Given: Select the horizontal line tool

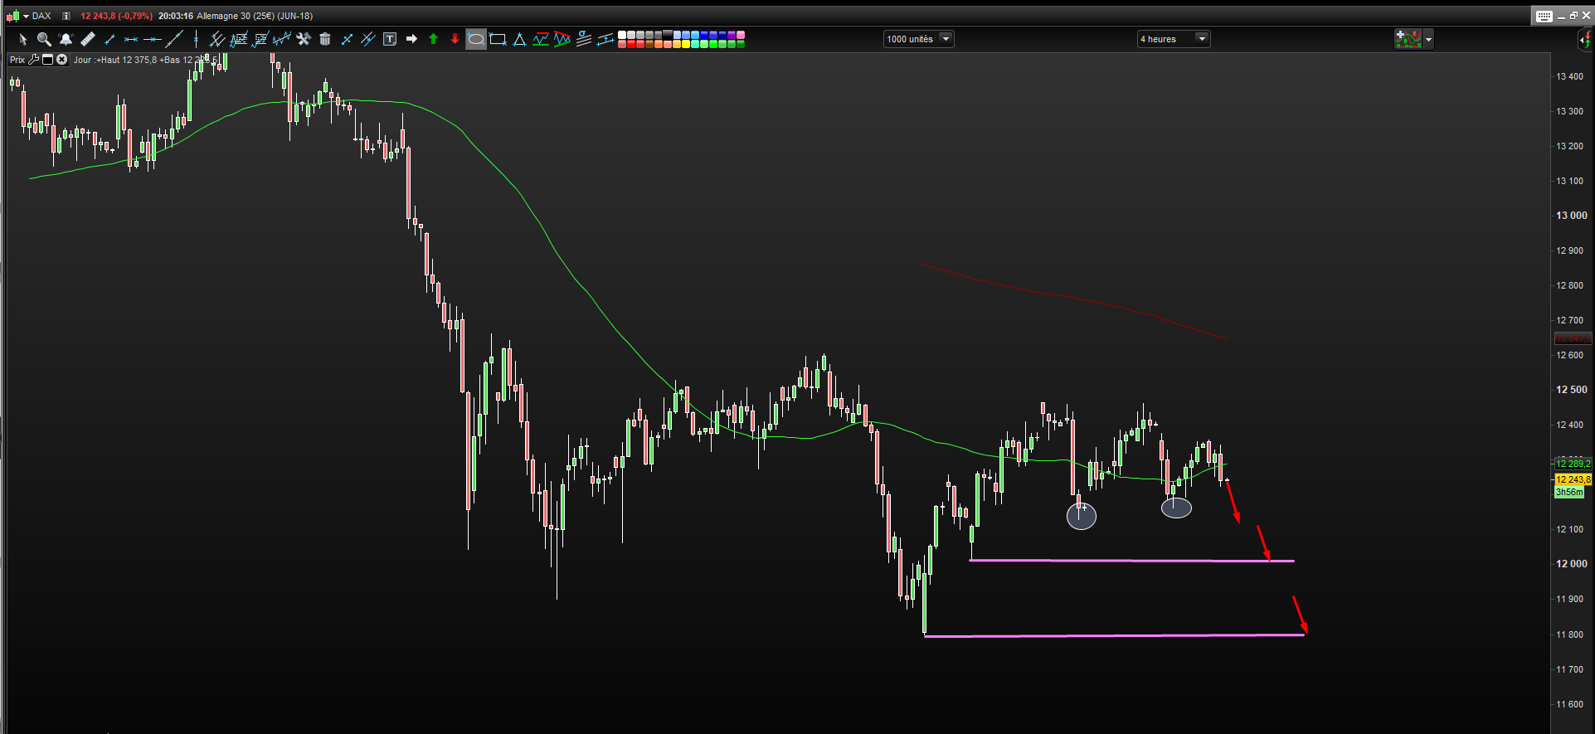Looking at the screenshot, I should tap(152, 39).
